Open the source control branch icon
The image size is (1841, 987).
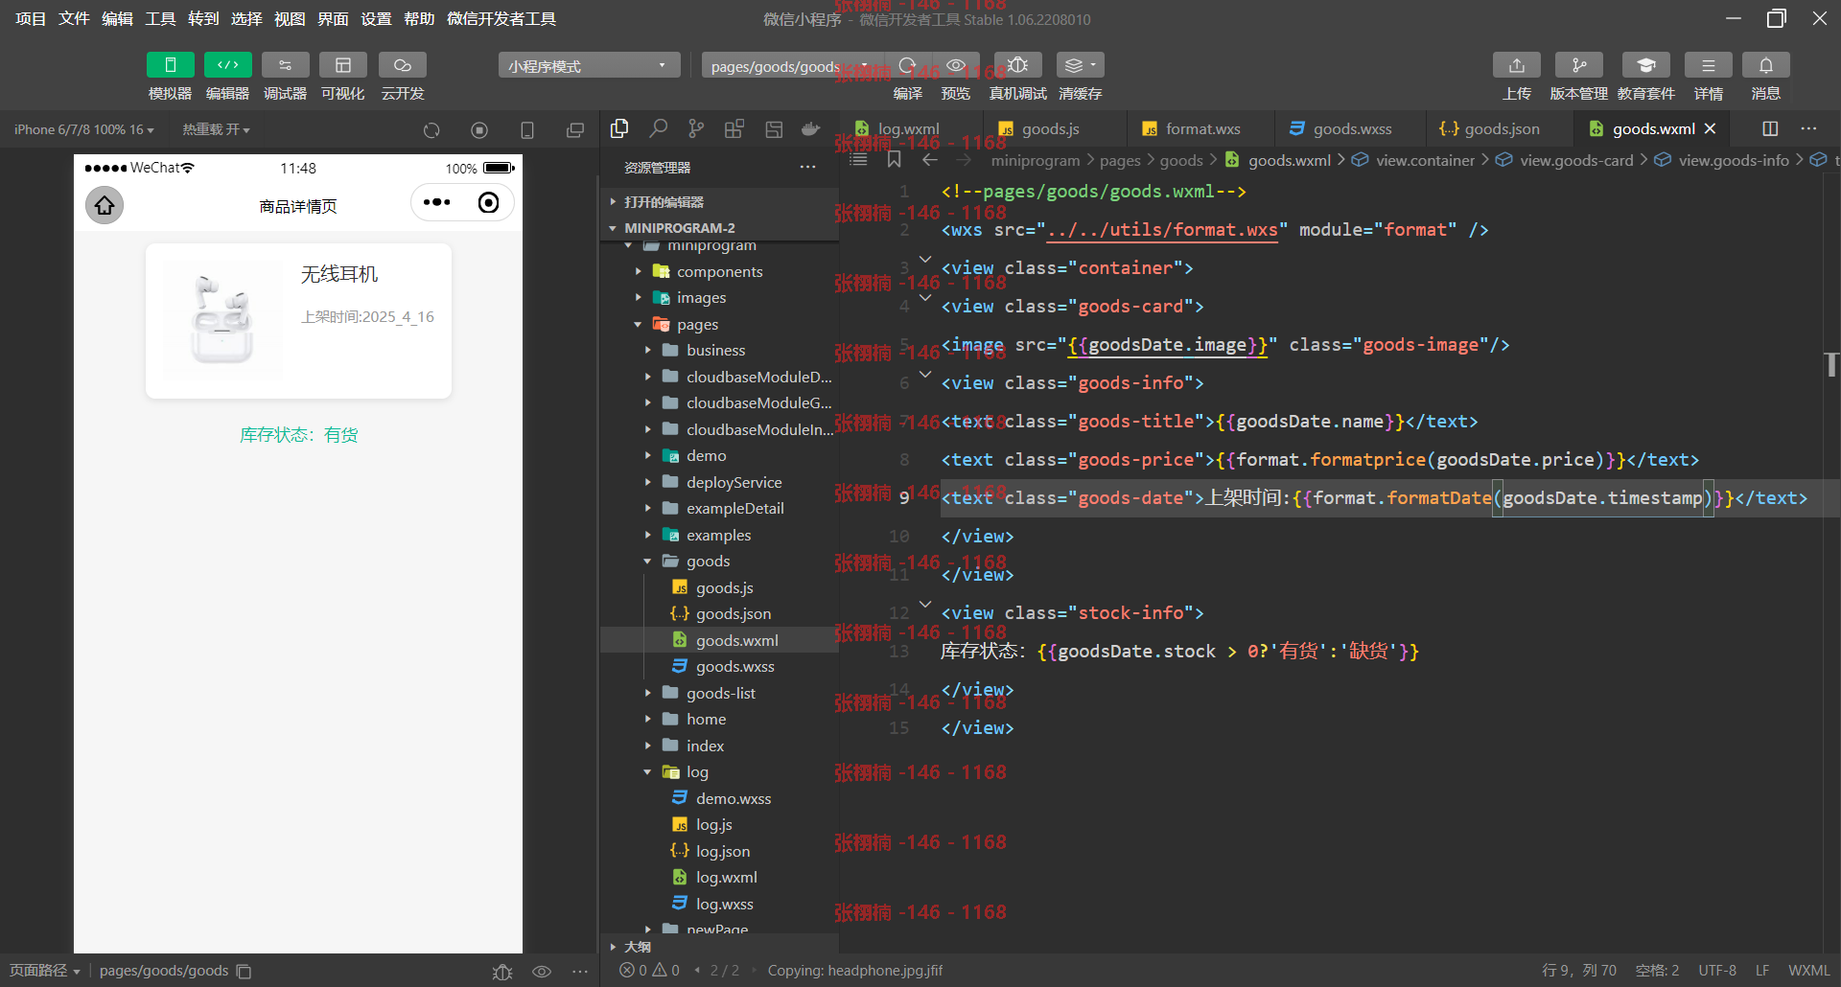click(696, 128)
